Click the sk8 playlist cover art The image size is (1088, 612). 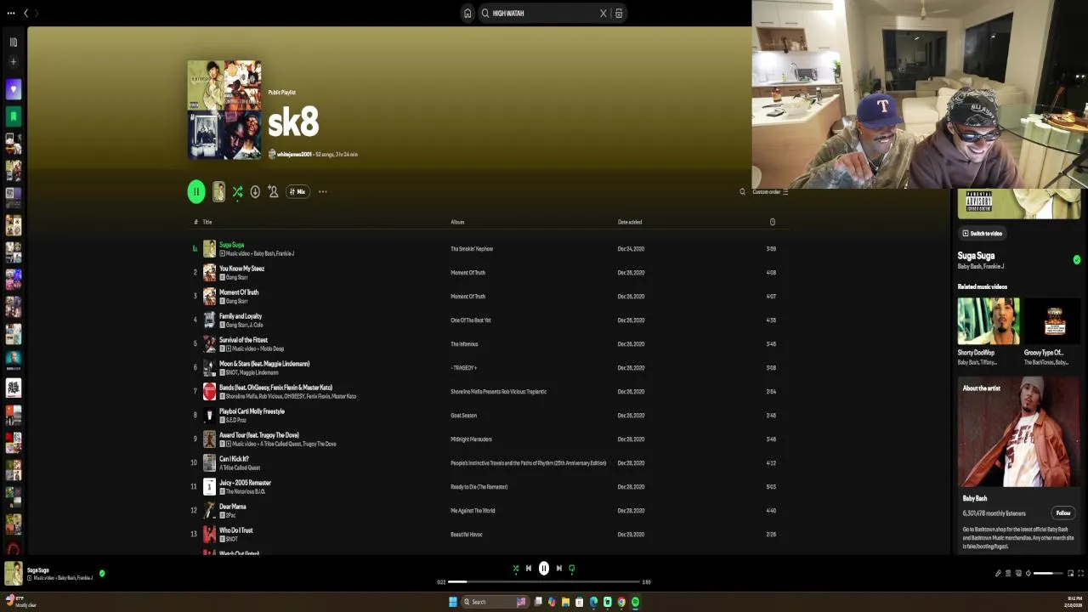(x=224, y=110)
